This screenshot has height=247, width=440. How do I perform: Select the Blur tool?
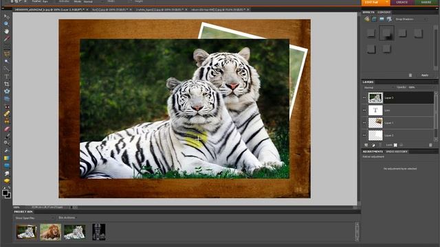coord(6,174)
